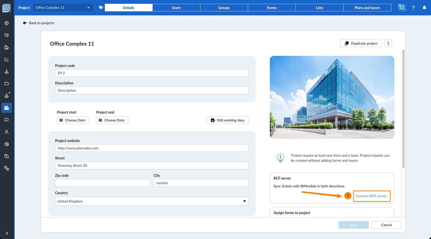Open the flag icon in sidebar
Screen dimensions: 431x239
(x=7, y=120)
